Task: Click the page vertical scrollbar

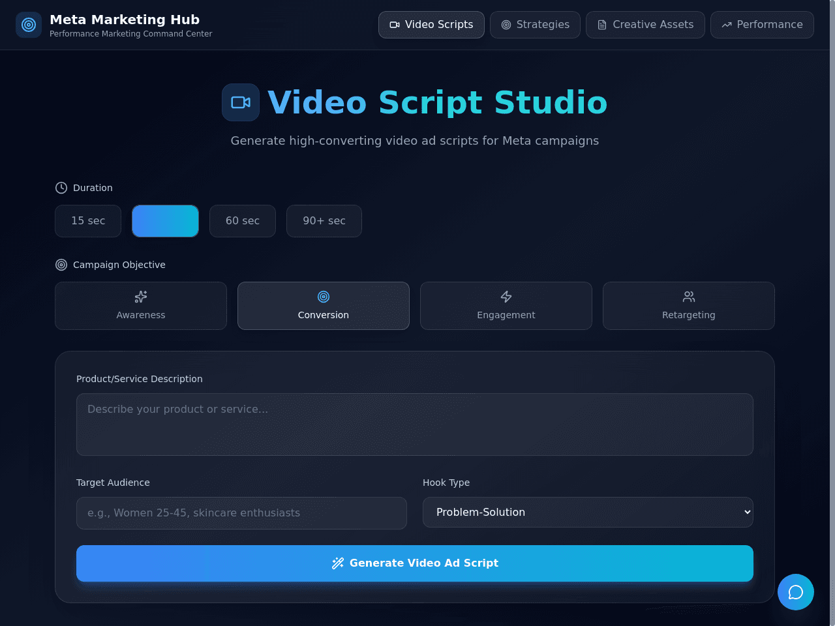Action: [832, 313]
